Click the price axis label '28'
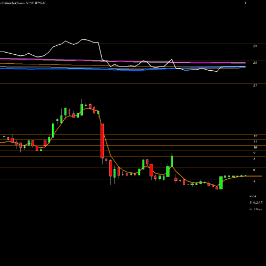This screenshot has width=266, height=266. 255,46
